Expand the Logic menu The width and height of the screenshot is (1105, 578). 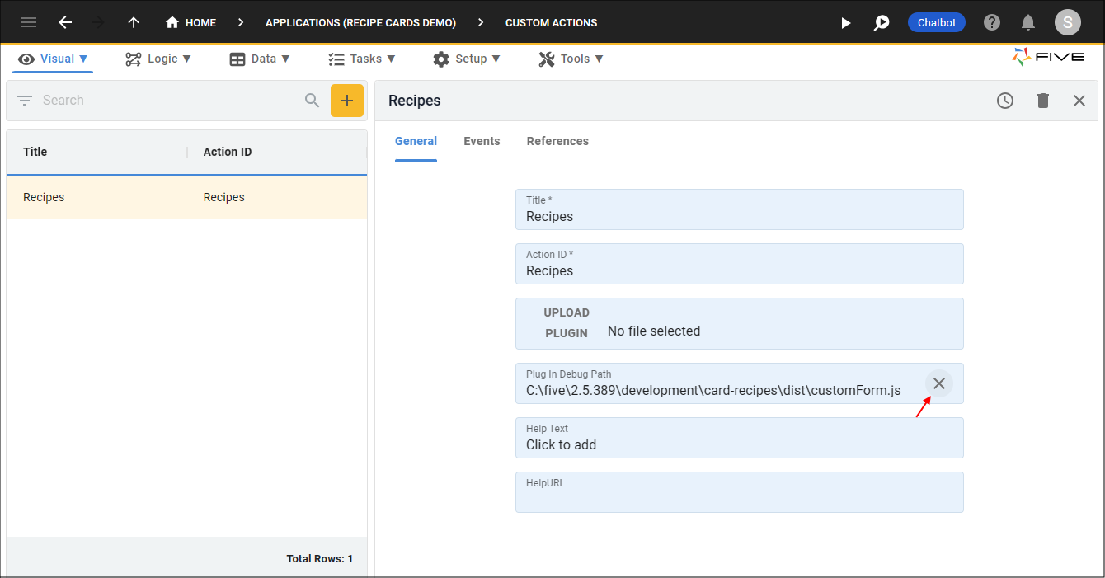click(158, 59)
